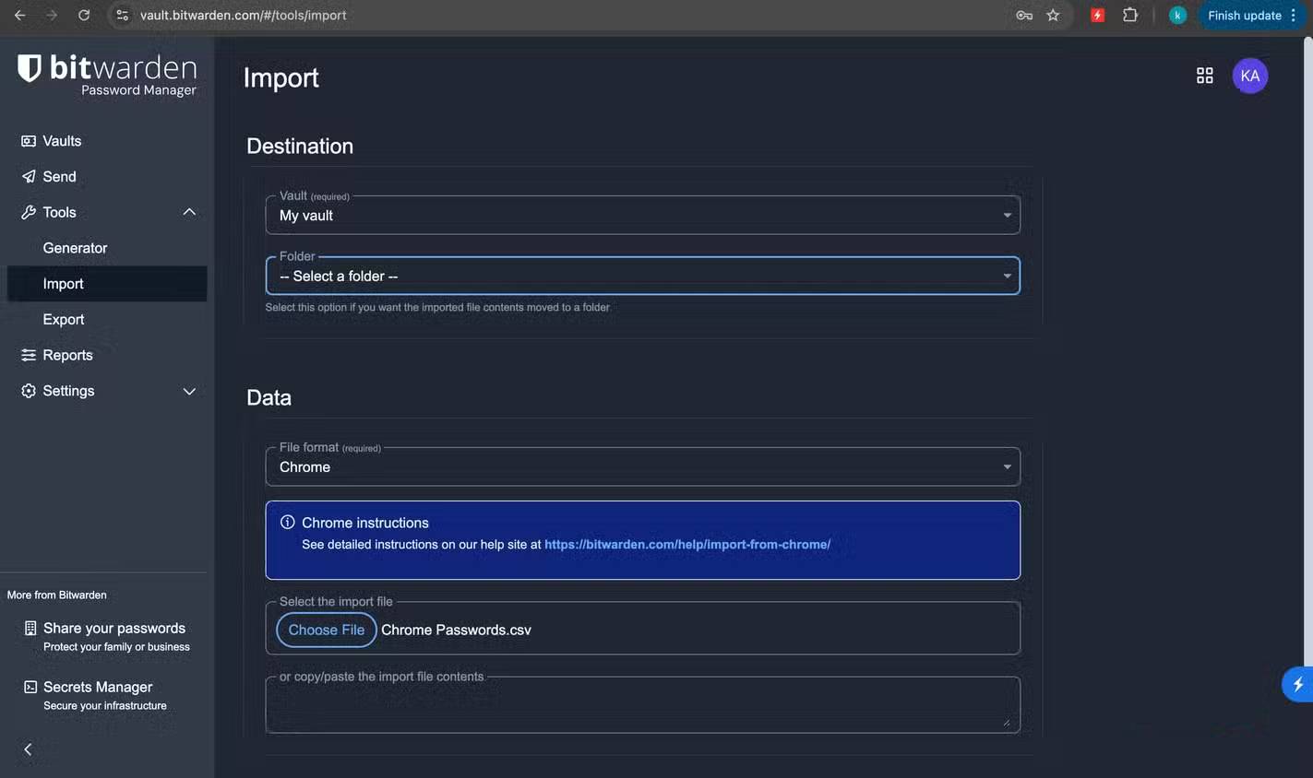Image resolution: width=1313 pixels, height=778 pixels.
Task: Click the blue lightning bolt floating button
Action: click(x=1297, y=684)
